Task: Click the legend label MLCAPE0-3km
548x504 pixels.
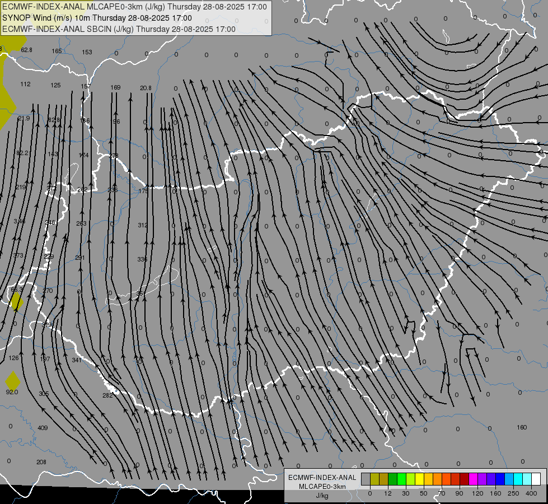Action: (x=322, y=487)
